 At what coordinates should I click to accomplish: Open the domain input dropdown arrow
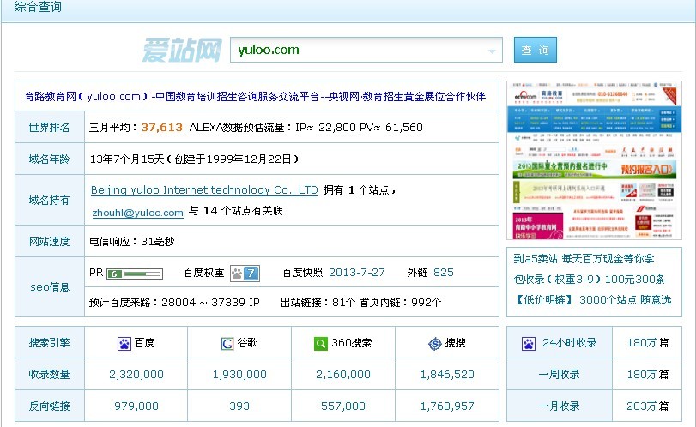(x=492, y=51)
